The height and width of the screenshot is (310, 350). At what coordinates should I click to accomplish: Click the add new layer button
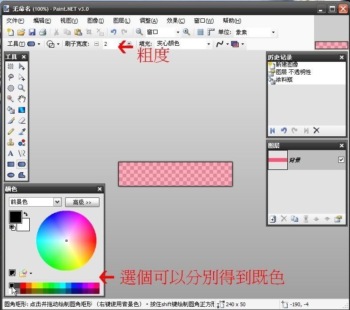(273, 219)
